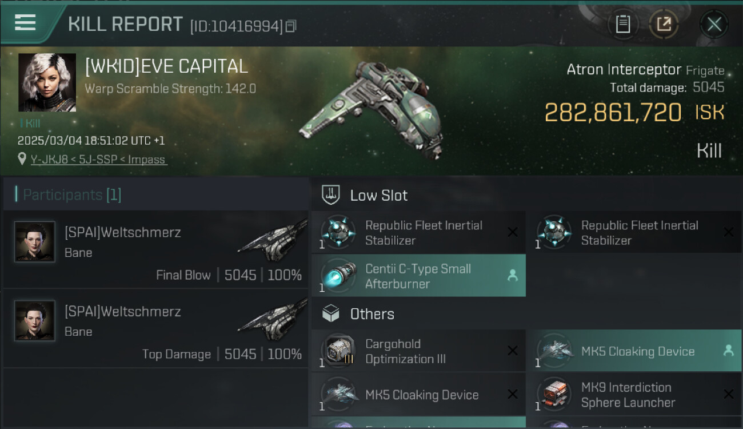743x429 pixels.
Task: Select Cargohold Optimization III item
Action: (x=418, y=351)
